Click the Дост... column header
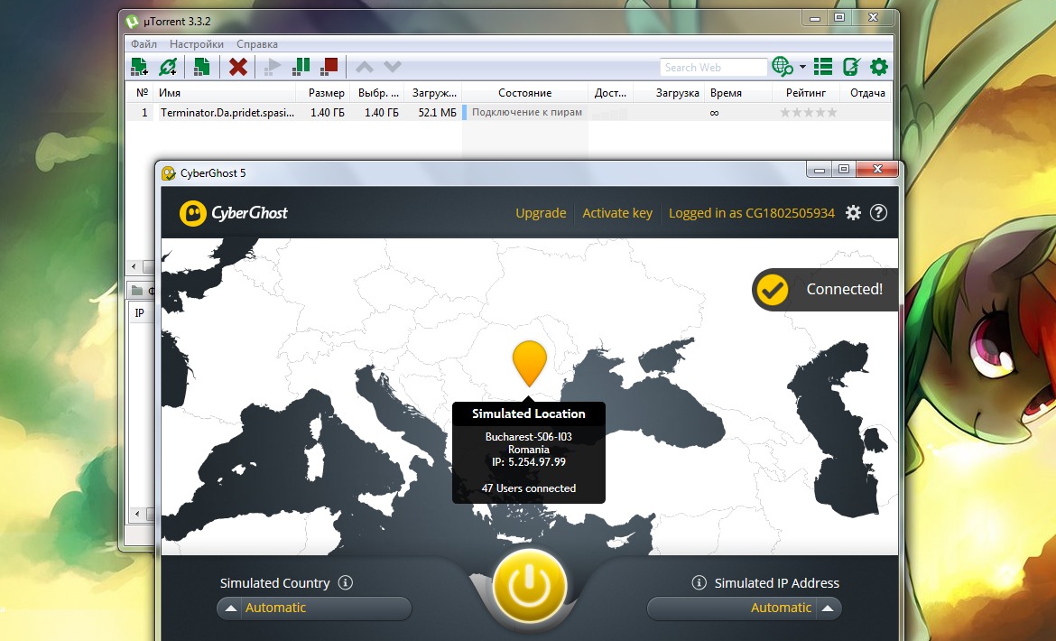1056x641 pixels. point(611,93)
